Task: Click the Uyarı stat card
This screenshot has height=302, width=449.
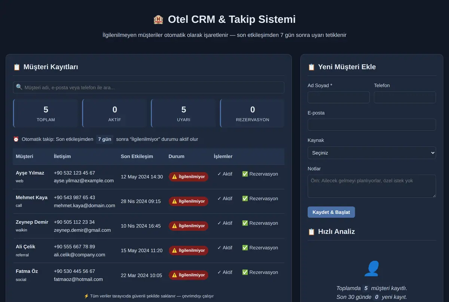Action: pyautogui.click(x=183, y=114)
